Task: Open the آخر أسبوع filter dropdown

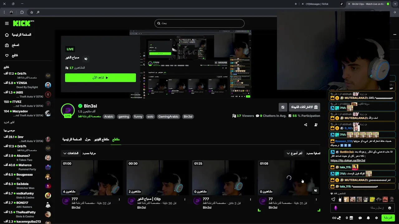Action: click(294, 153)
